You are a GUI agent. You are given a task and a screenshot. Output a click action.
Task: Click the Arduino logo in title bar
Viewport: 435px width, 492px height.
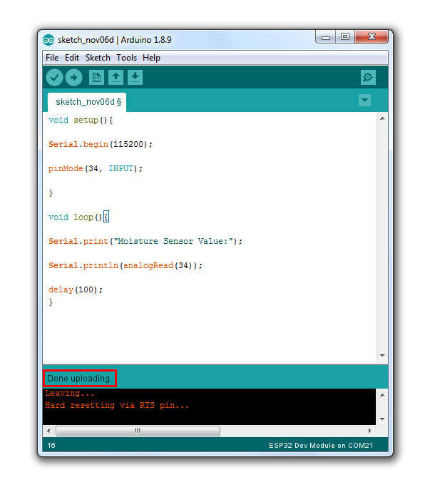point(48,40)
